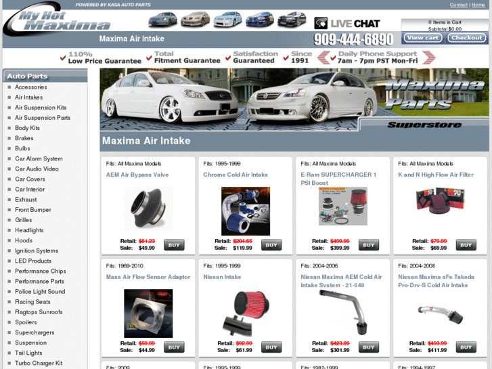Select the light blue Maxima car image in header
This screenshot has width=492, height=369.
(227, 20)
